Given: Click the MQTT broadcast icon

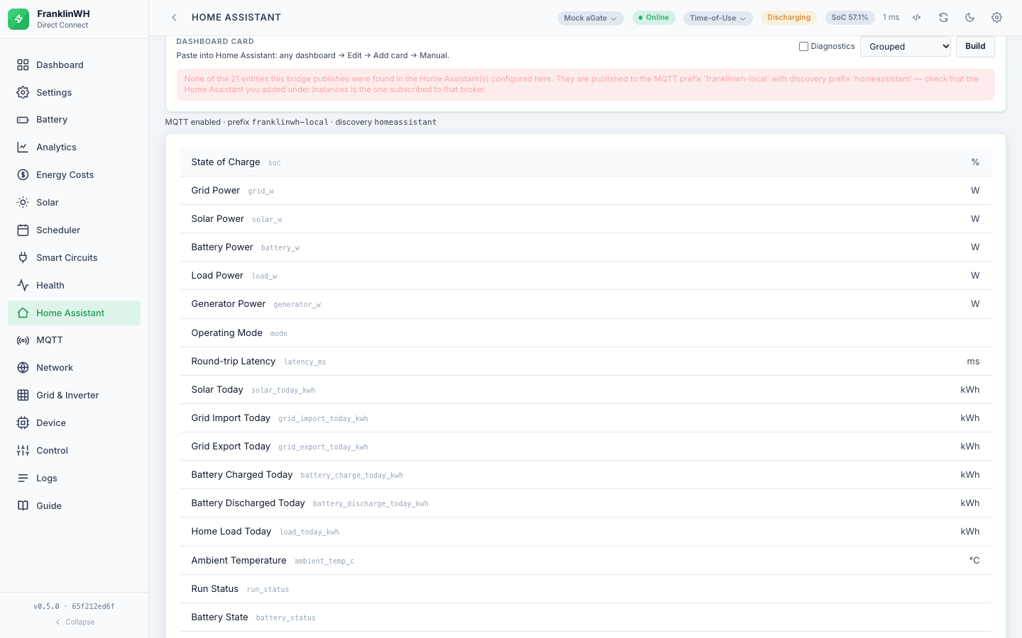Looking at the screenshot, I should point(23,340).
